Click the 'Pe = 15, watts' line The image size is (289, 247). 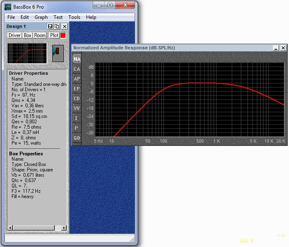click(26, 143)
